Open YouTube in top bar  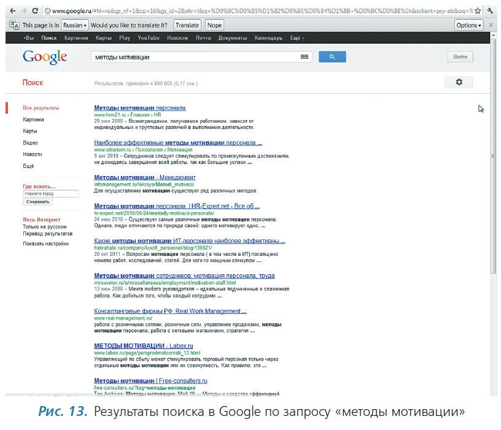[x=149, y=38]
